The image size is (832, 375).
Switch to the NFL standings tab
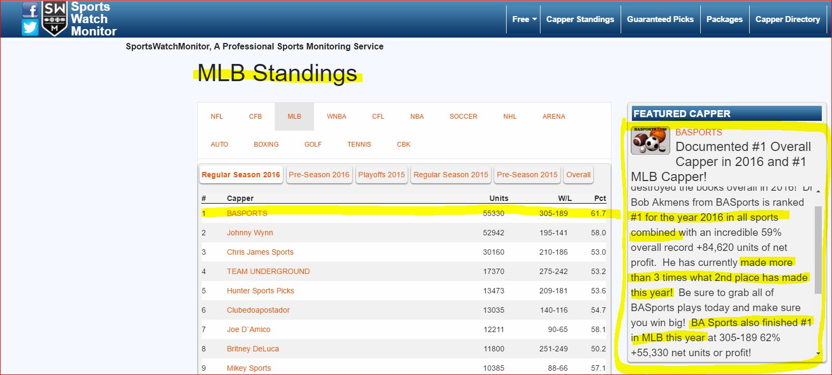point(217,117)
